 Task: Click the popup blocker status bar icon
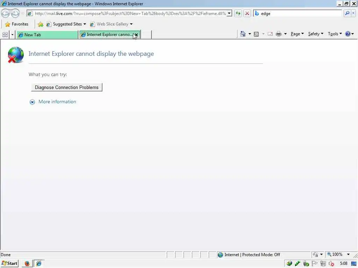click(x=315, y=254)
